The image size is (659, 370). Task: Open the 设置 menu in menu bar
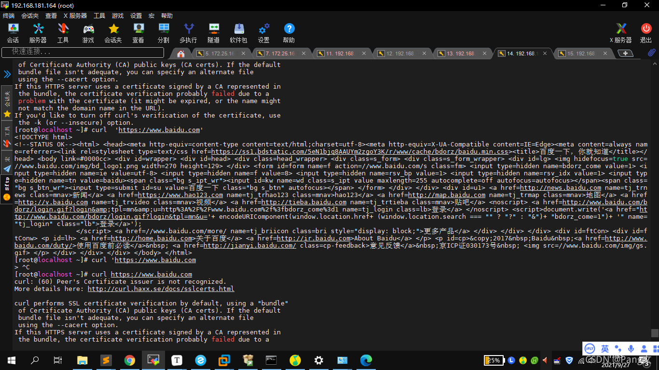[136, 15]
